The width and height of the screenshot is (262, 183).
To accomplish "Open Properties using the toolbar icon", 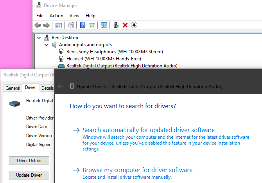I will [x=70, y=25].
